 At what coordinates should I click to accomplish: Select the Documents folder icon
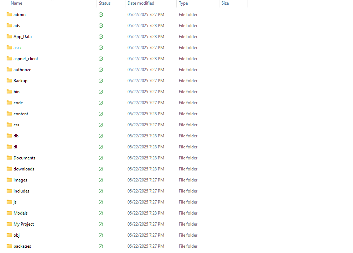tap(9, 158)
